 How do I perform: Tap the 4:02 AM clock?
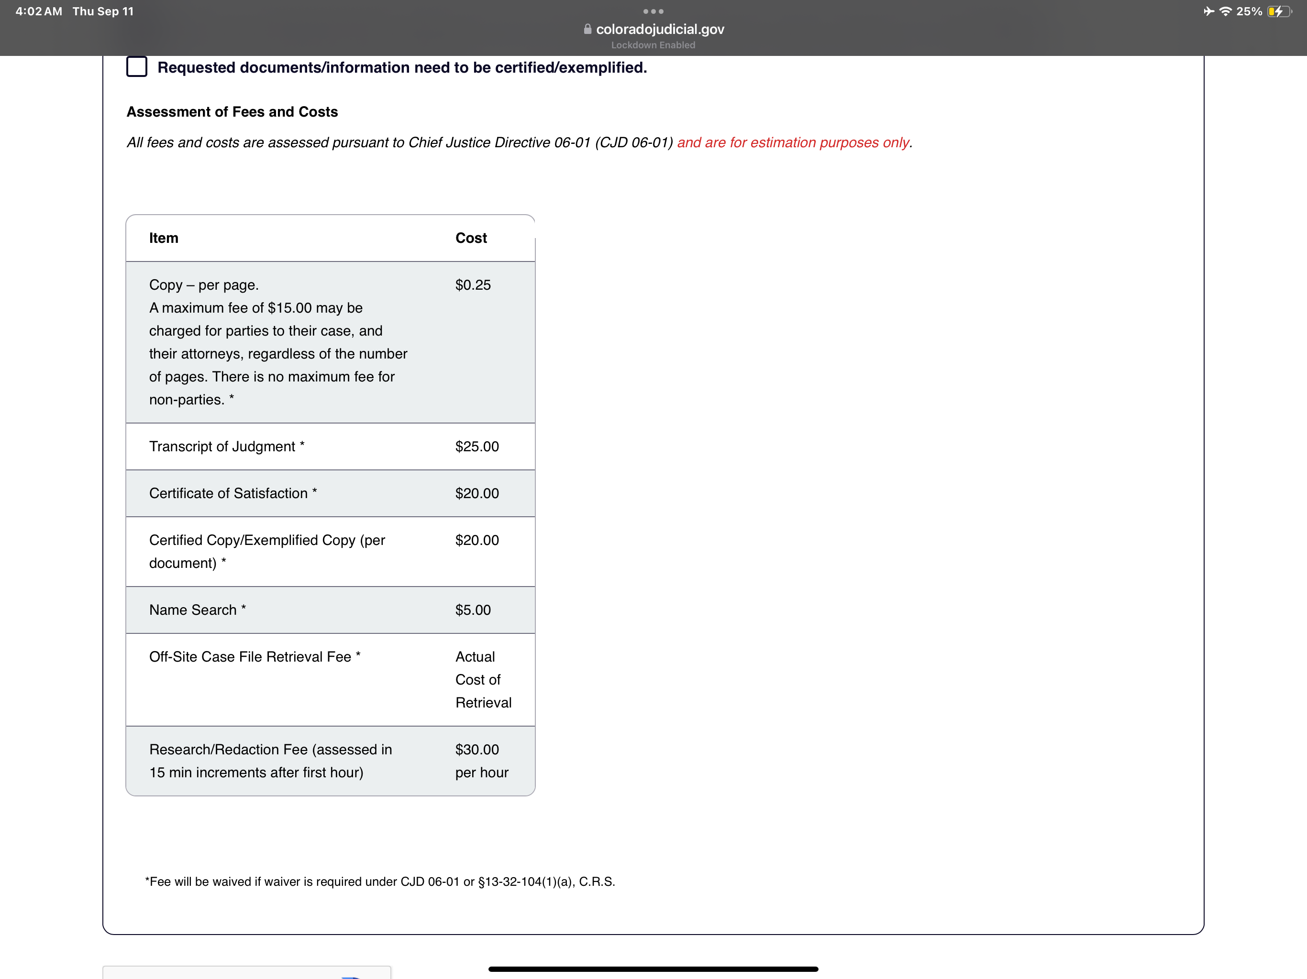point(38,11)
